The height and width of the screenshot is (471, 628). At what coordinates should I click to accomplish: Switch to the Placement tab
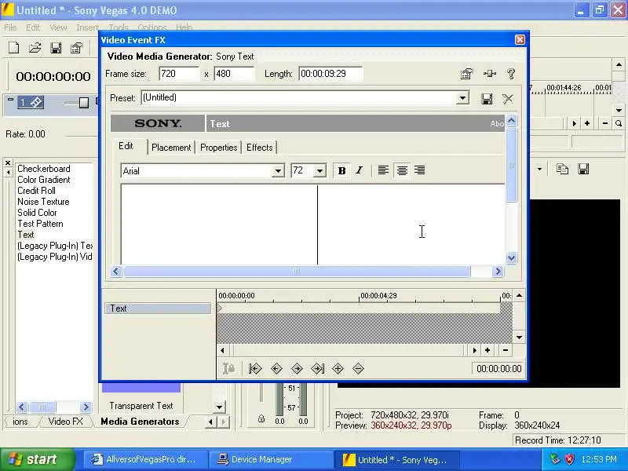(x=171, y=148)
